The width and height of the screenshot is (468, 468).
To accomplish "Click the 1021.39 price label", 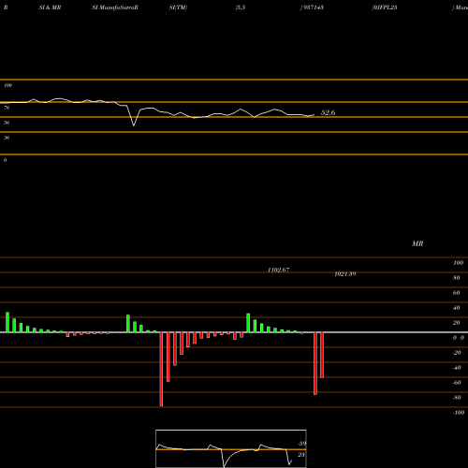I will point(345,274).
